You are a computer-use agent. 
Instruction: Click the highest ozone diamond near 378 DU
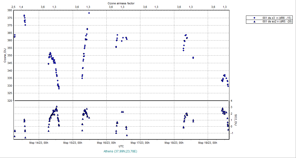click(89, 13)
